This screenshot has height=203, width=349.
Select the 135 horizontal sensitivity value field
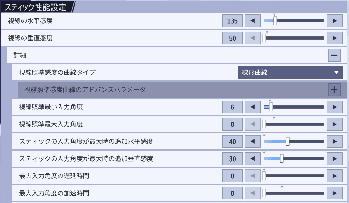coord(233,21)
